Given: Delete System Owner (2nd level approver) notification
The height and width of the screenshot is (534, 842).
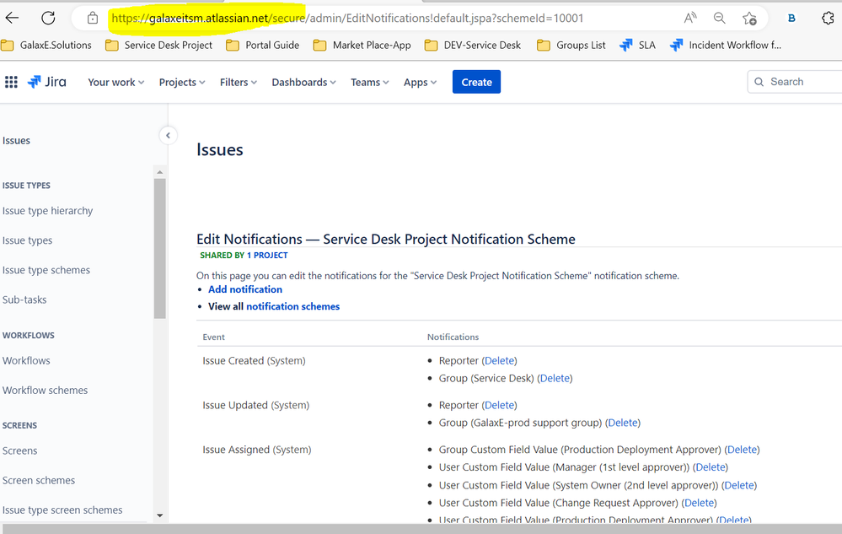Looking at the screenshot, I should (739, 485).
